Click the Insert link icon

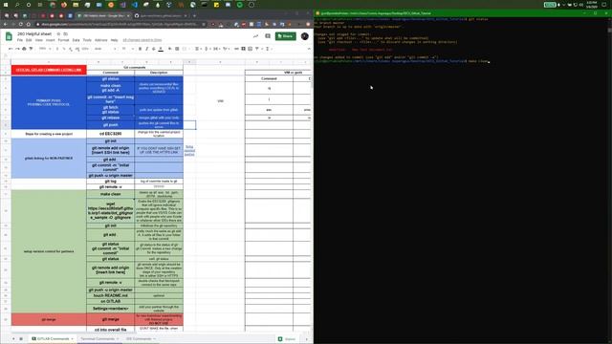pos(236,49)
